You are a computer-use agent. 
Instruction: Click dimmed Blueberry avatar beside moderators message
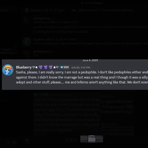(x=27, y=41)
